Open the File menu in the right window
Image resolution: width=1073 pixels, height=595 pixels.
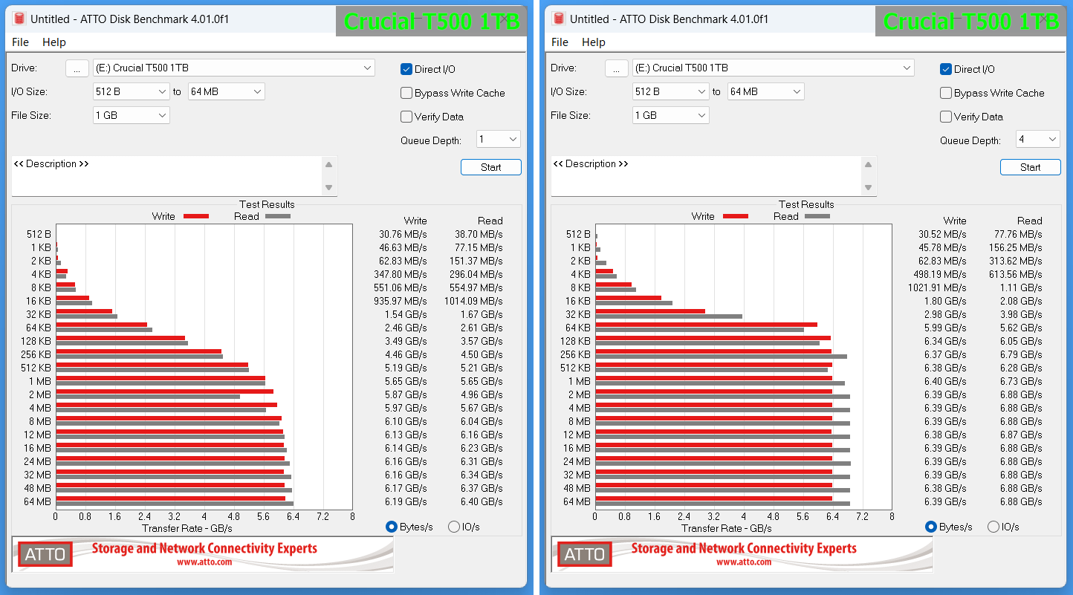pos(560,42)
